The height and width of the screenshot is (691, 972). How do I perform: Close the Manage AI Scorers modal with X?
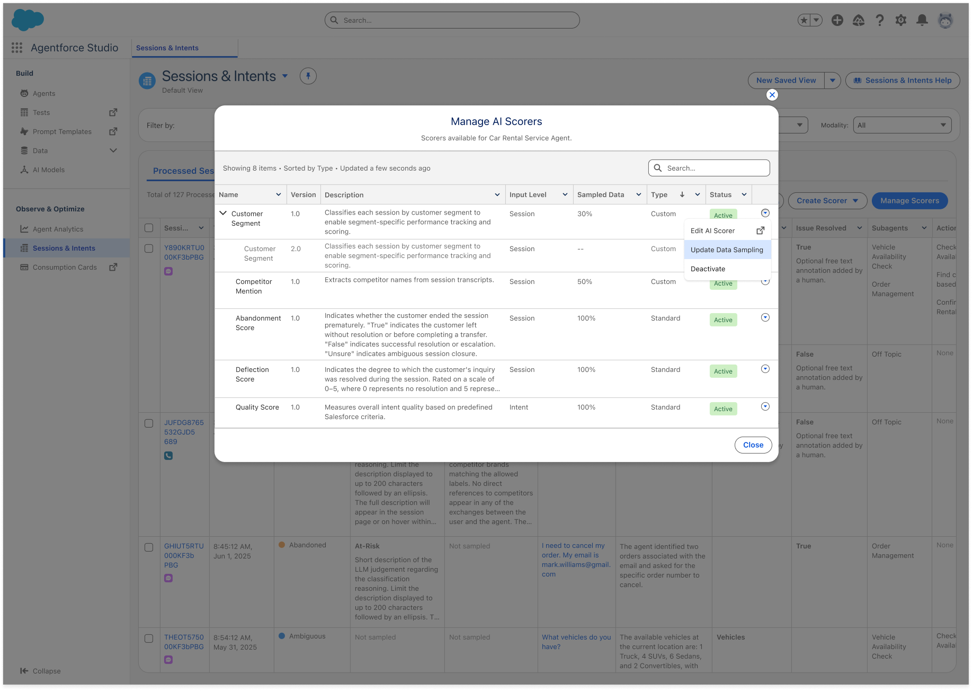(772, 95)
